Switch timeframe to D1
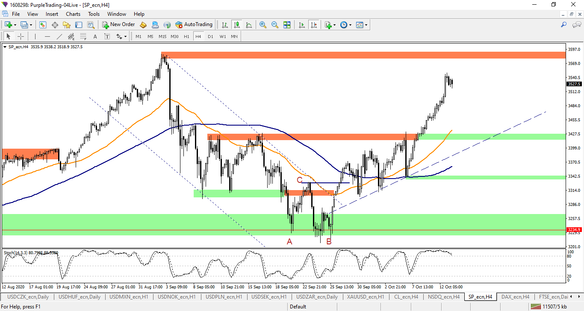Image resolution: width=584 pixels, height=311 pixels. tap(210, 36)
